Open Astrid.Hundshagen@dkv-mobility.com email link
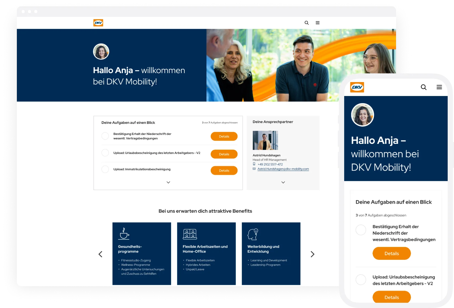Image resolution: width=454 pixels, height=308 pixels. [x=283, y=169]
